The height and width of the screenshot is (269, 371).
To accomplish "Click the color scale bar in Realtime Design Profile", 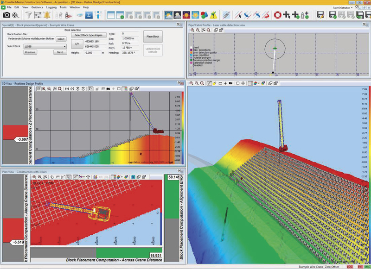I will 182,127.
